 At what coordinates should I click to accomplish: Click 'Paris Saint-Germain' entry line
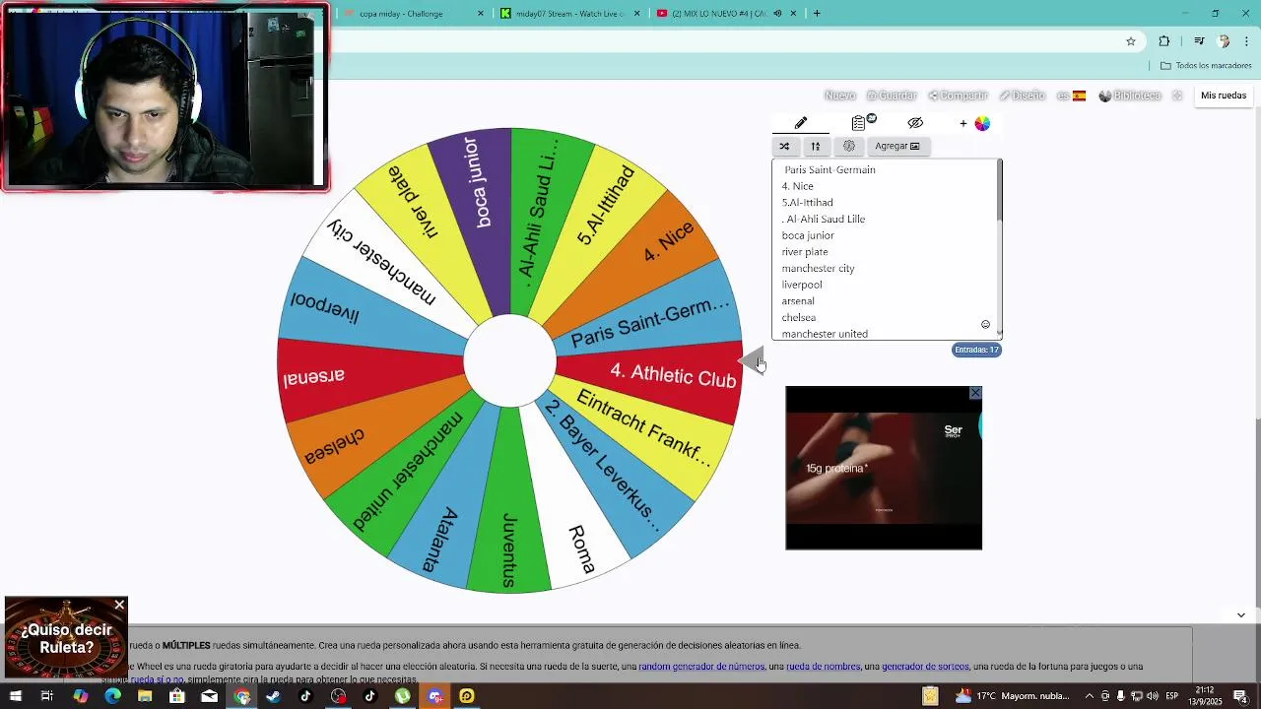(830, 169)
